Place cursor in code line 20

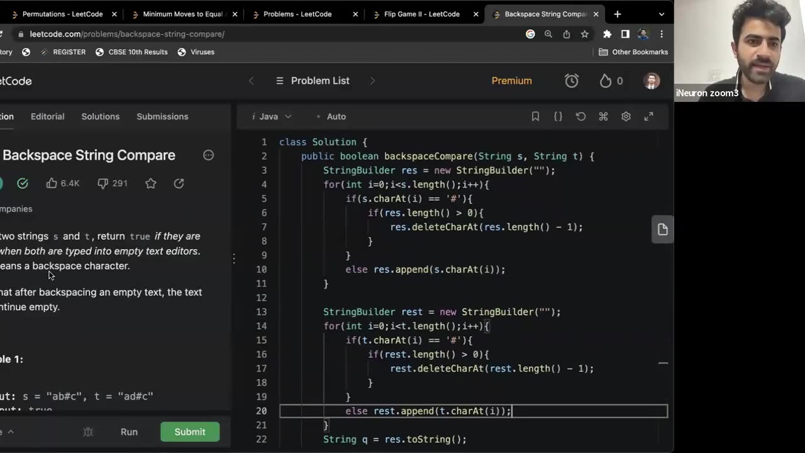click(473, 411)
